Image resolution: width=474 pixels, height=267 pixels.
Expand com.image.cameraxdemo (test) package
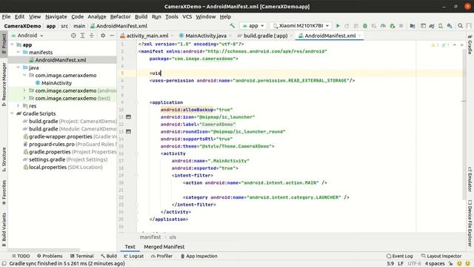[24, 98]
